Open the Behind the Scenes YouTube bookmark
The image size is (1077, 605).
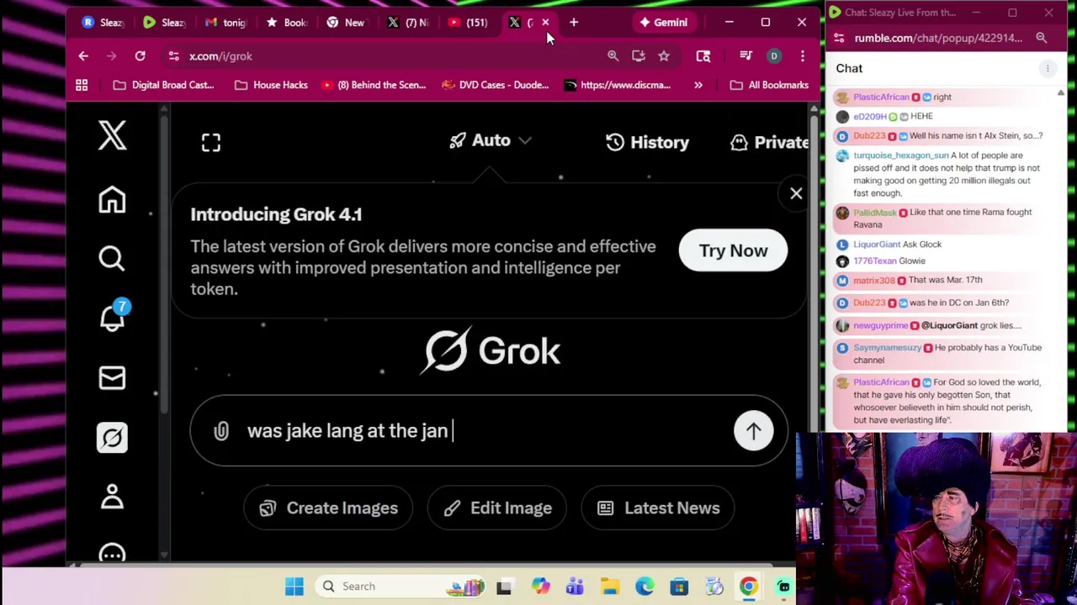[374, 85]
